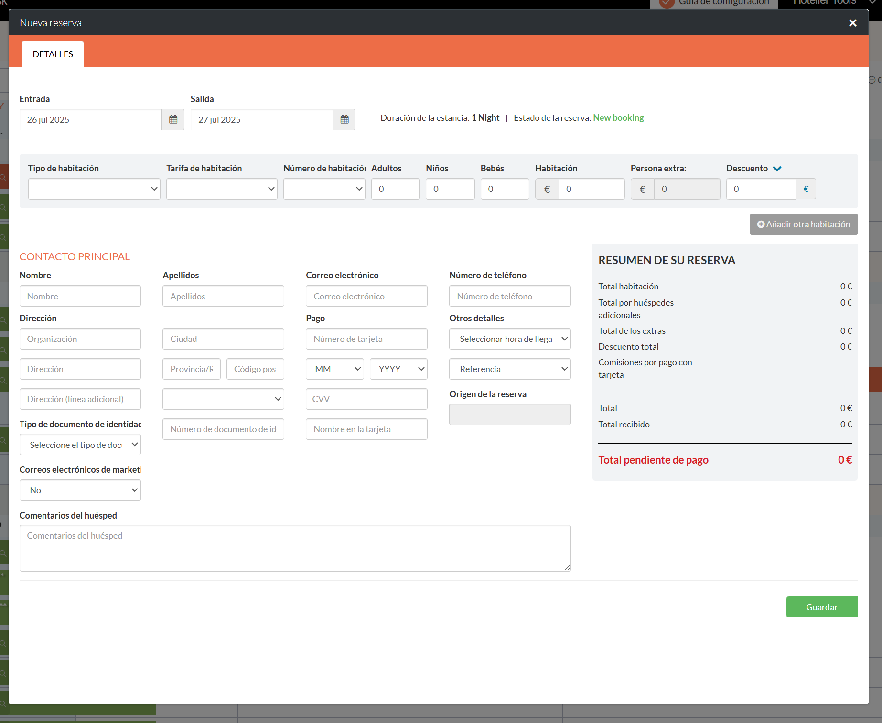Click the resize handle of guest comments
The image size is (882, 723).
click(x=567, y=567)
